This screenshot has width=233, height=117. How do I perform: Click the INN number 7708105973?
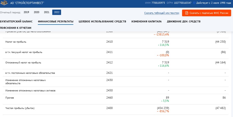coord(158,3)
